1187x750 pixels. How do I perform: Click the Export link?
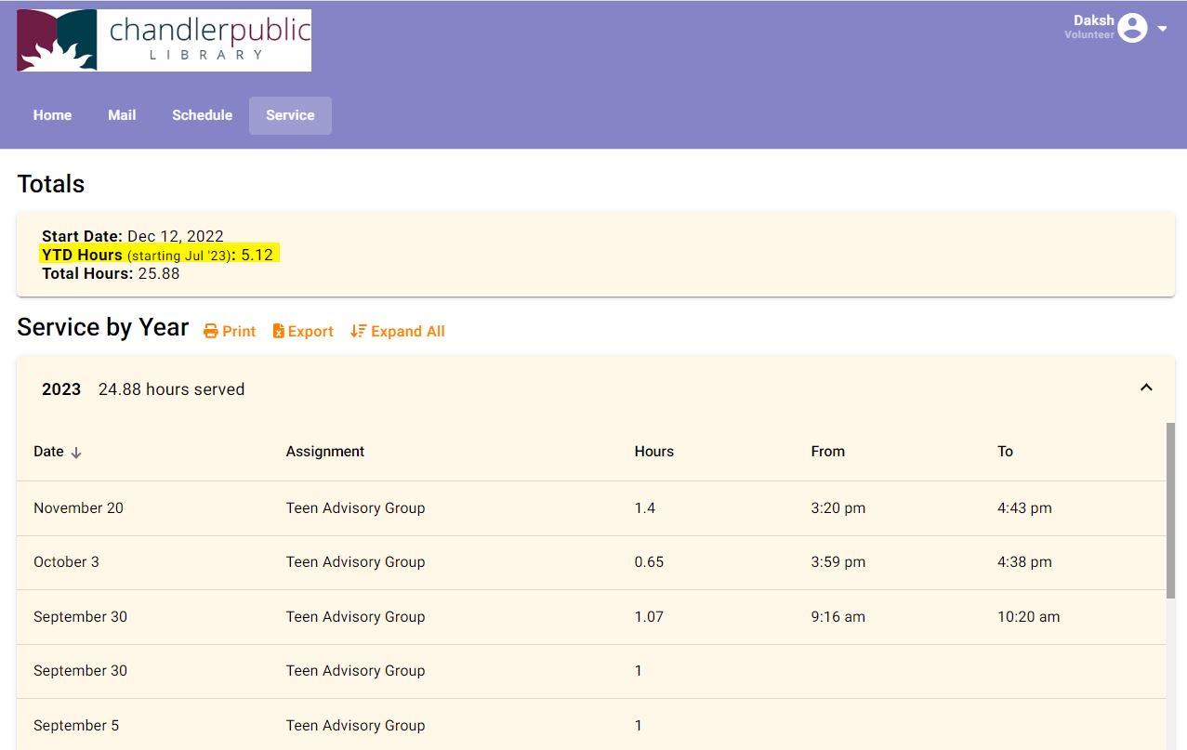point(303,332)
